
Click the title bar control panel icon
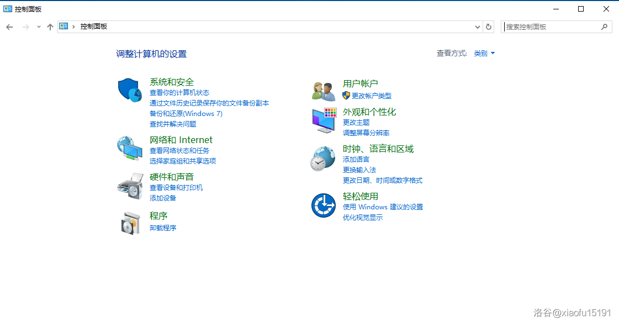(8, 9)
